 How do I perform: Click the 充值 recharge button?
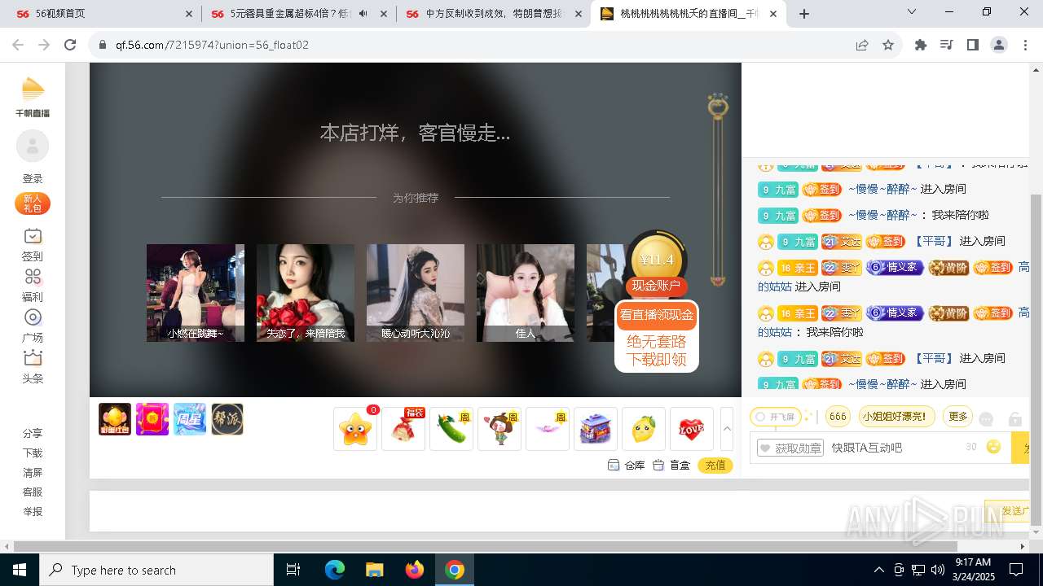click(x=715, y=466)
